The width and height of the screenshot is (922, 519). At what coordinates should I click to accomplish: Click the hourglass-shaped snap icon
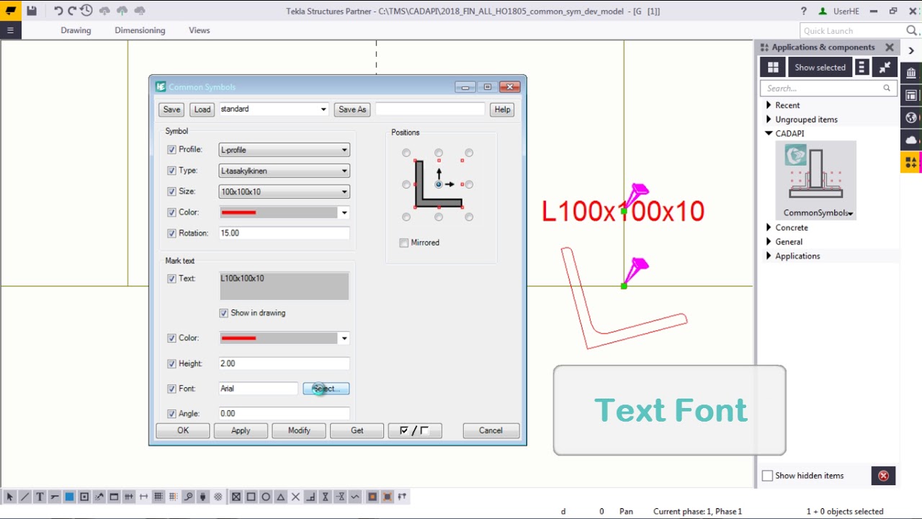326,497
